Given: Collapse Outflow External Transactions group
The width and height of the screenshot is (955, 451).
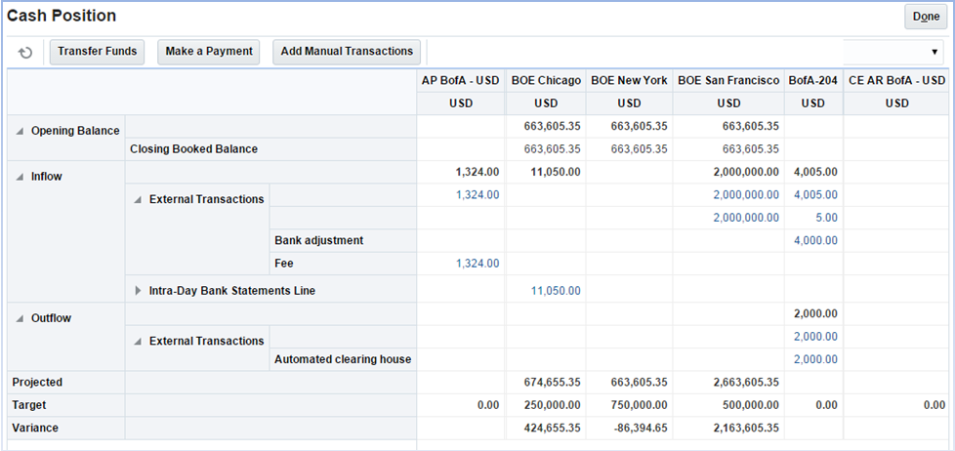Looking at the screenshot, I should coord(138,342).
